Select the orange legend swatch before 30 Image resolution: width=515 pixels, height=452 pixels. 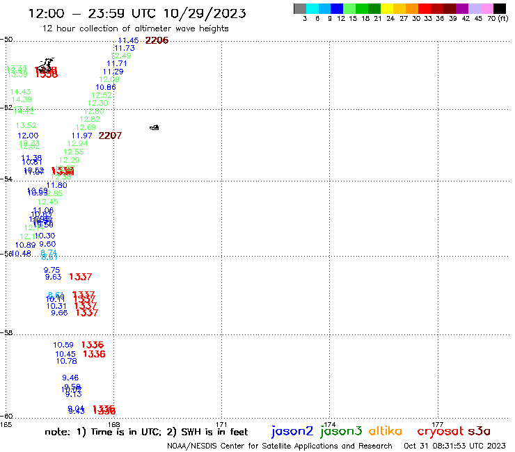411,8
